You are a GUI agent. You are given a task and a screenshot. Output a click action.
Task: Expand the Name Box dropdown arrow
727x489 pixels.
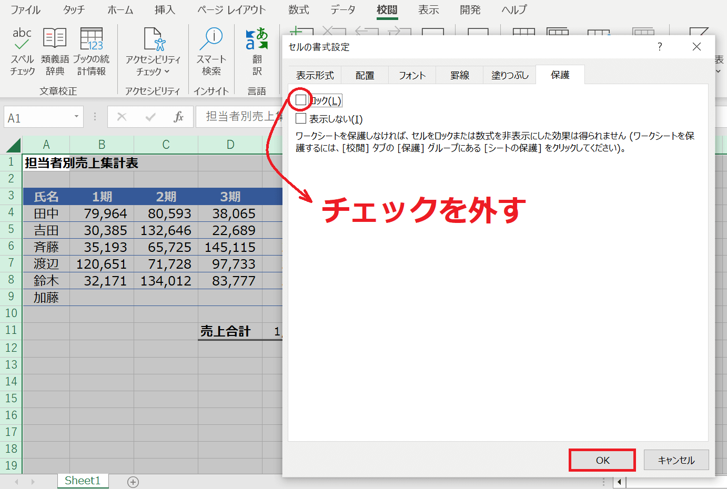tap(76, 117)
